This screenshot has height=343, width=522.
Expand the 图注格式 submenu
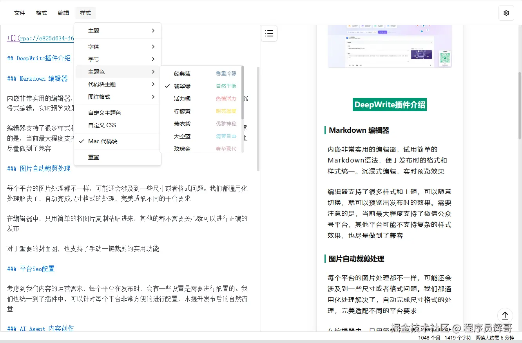pyautogui.click(x=118, y=97)
